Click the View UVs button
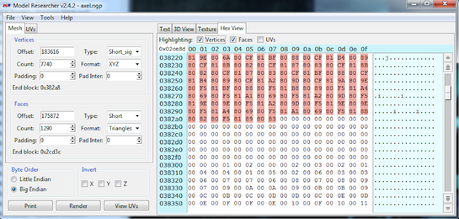Image resolution: width=459 pixels, height=219 pixels. click(x=126, y=206)
